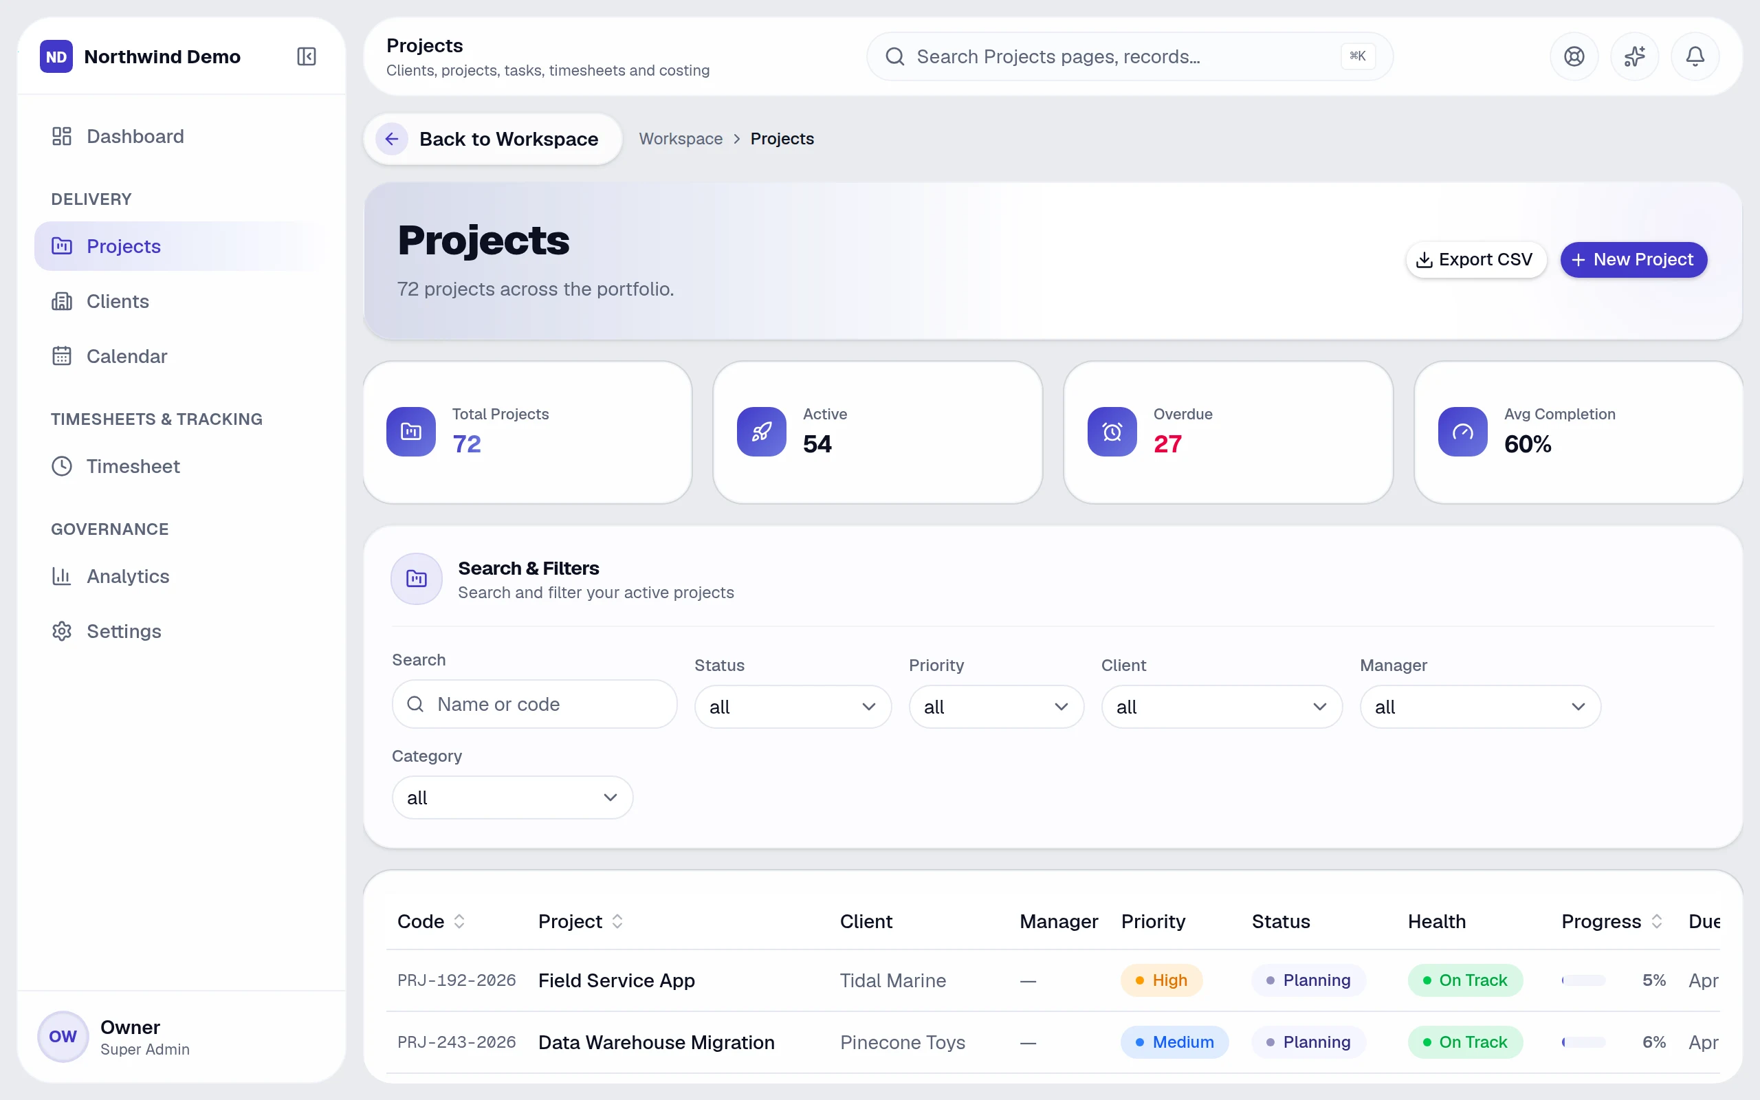
Task: Click the Export CSV button
Action: 1475,260
